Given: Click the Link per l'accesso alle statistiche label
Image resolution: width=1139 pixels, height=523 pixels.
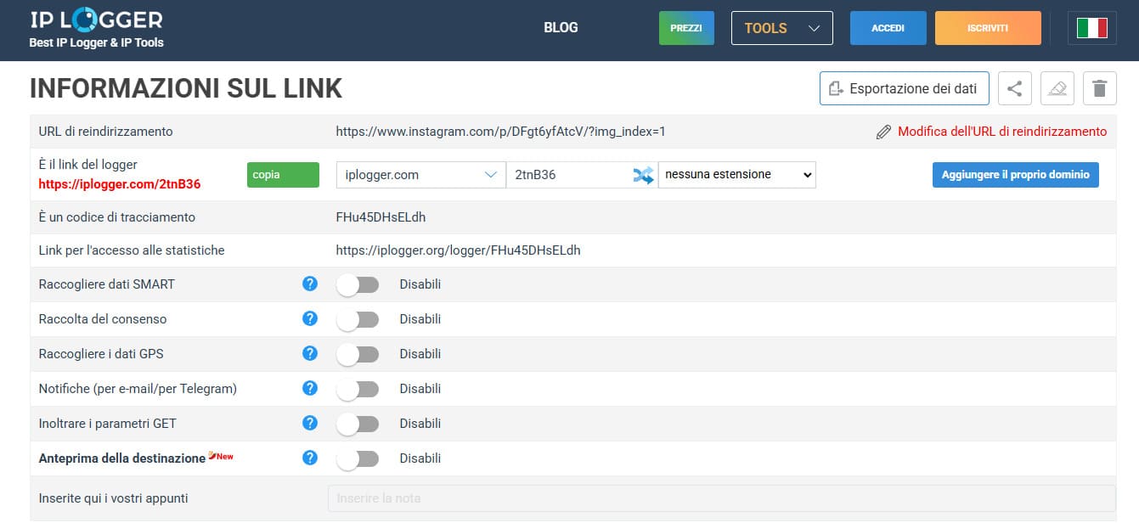Looking at the screenshot, I should point(132,250).
